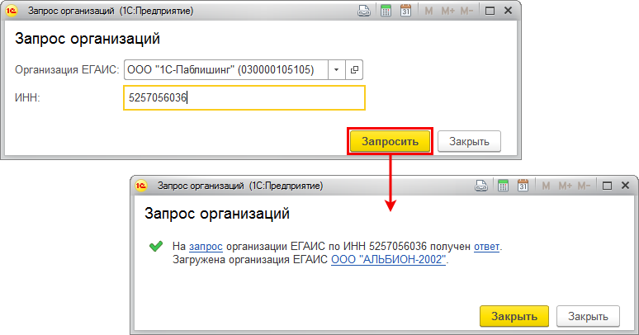Screen dimensions: 639x335
Task: Click the yellow Запросить button
Action: click(x=390, y=141)
